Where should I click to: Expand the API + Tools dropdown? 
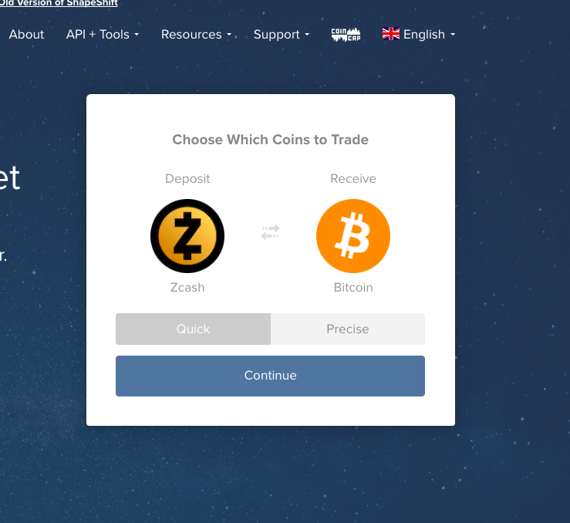click(103, 35)
